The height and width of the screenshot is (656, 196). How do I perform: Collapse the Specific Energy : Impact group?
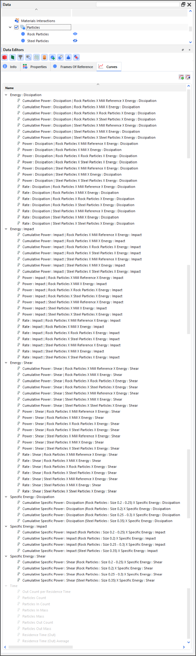click(x=6, y=526)
